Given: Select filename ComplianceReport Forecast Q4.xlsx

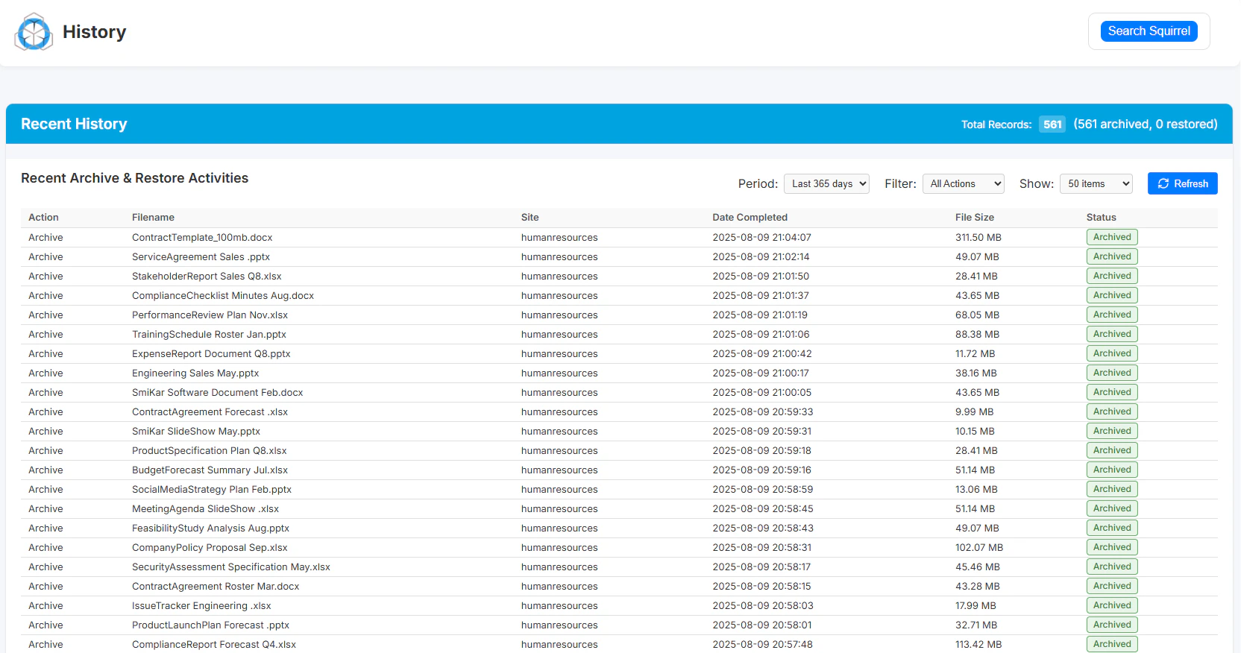Looking at the screenshot, I should [214, 645].
